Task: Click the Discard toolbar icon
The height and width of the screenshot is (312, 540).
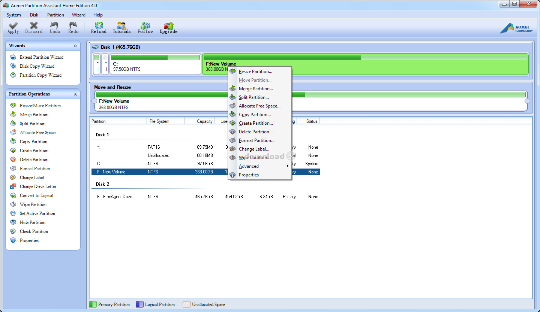Action: (x=33, y=27)
